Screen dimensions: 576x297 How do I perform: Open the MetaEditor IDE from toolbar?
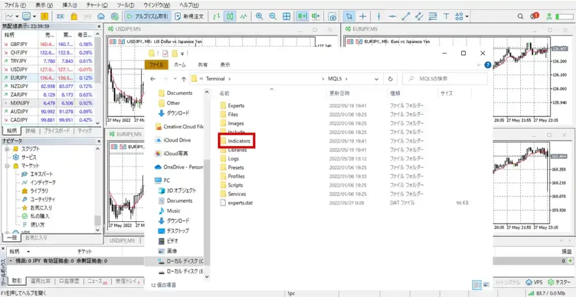60,16
